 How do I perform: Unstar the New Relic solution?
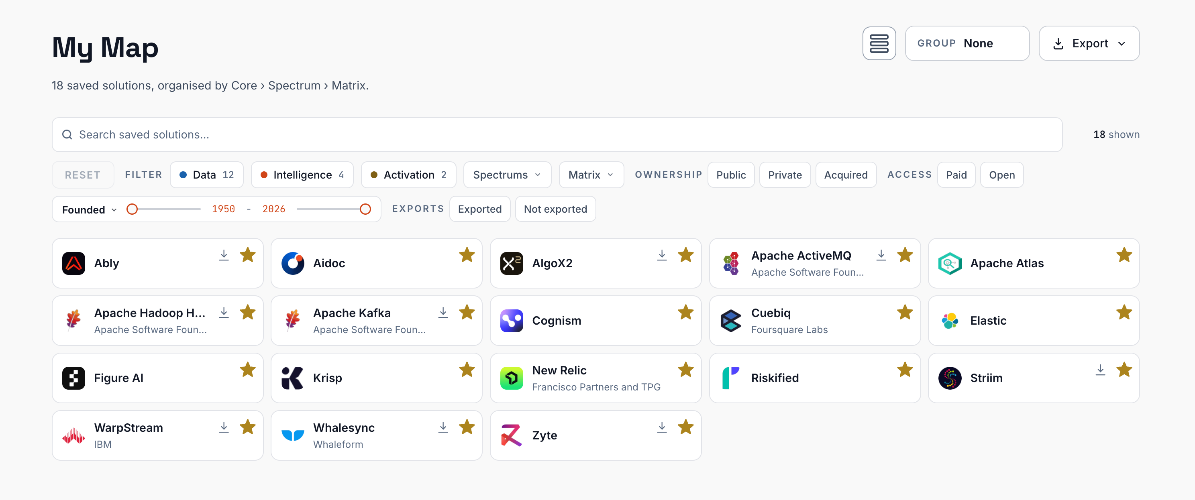pos(686,370)
